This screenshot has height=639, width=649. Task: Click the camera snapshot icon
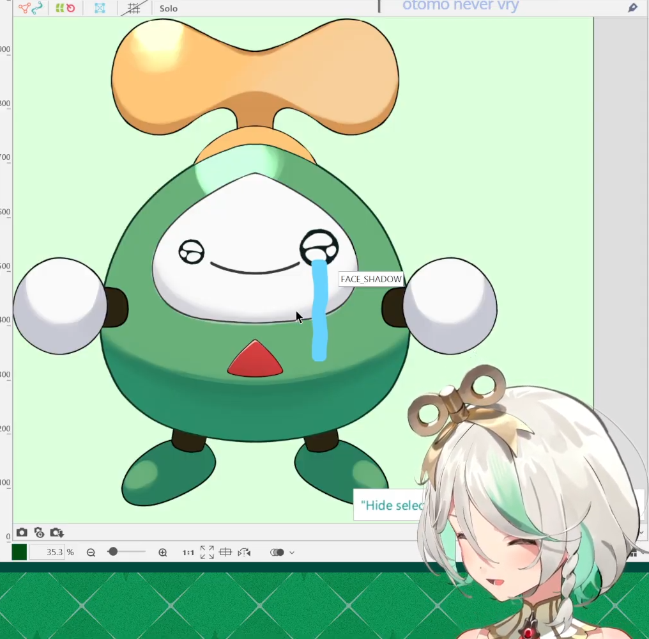coord(22,532)
